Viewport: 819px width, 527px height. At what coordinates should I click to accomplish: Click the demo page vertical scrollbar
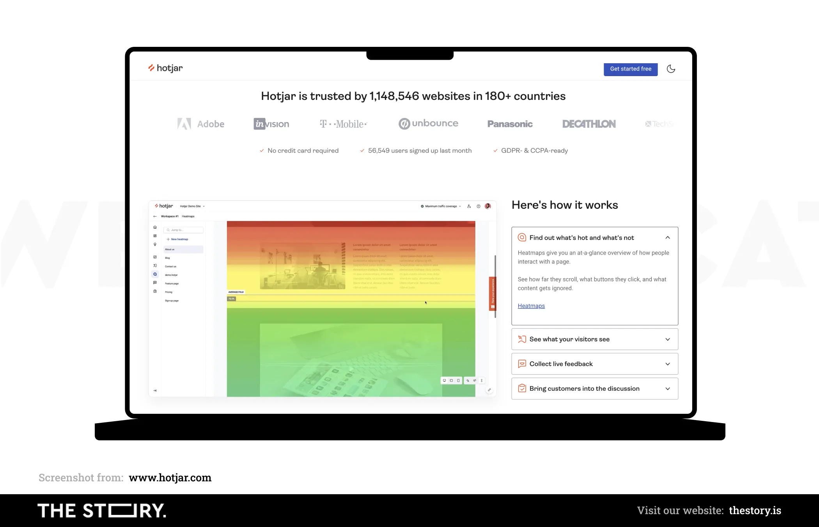click(495, 287)
